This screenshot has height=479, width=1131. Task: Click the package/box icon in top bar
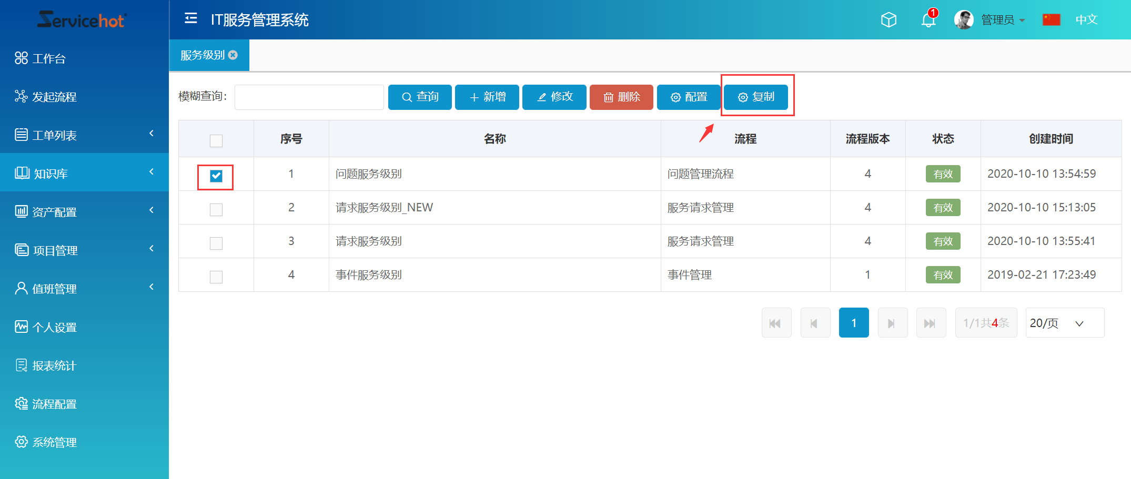(x=888, y=19)
